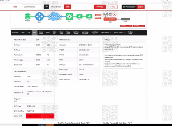This screenshot has height=126, width=172.
Task: Click the ACS STB Connectivity button
Action: point(139,26)
